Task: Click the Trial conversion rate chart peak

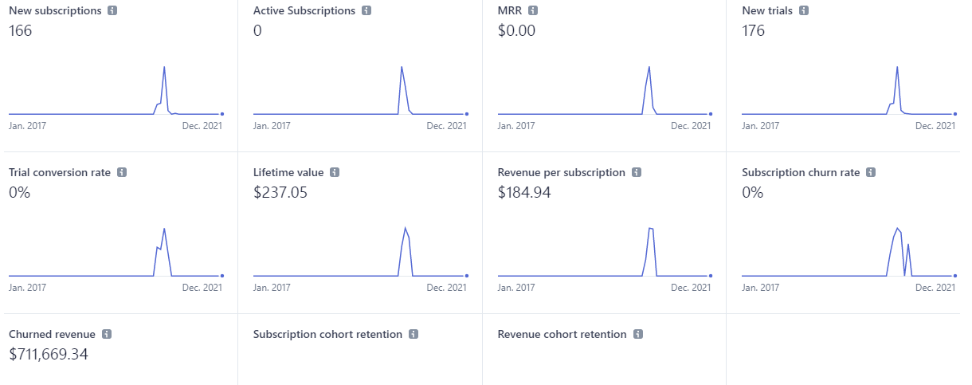Action: (164, 230)
